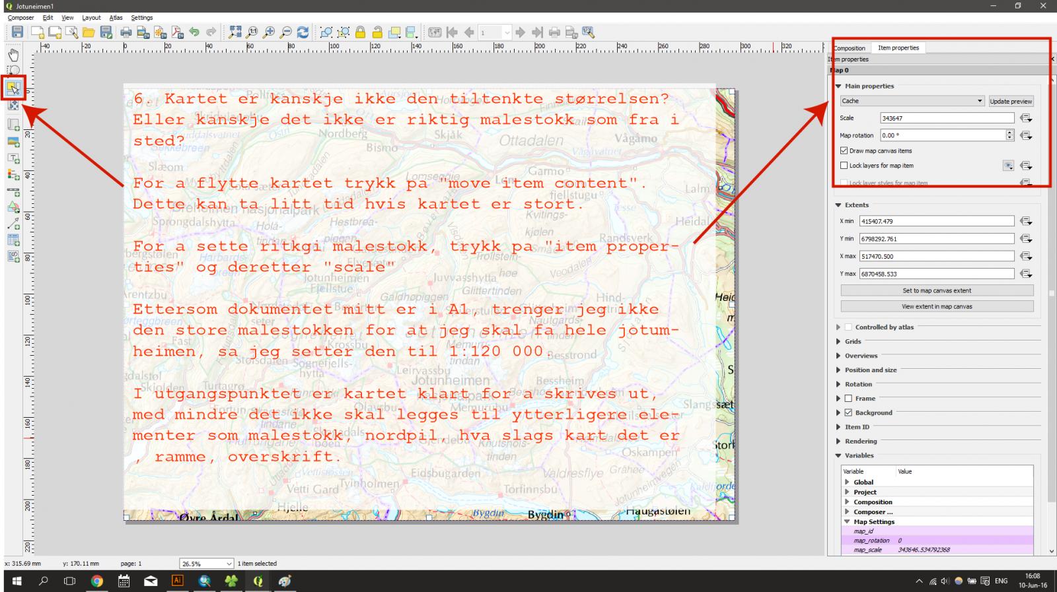This screenshot has width=1057, height=592.
Task: Uncheck Draw map canvas items
Action: pyautogui.click(x=844, y=150)
